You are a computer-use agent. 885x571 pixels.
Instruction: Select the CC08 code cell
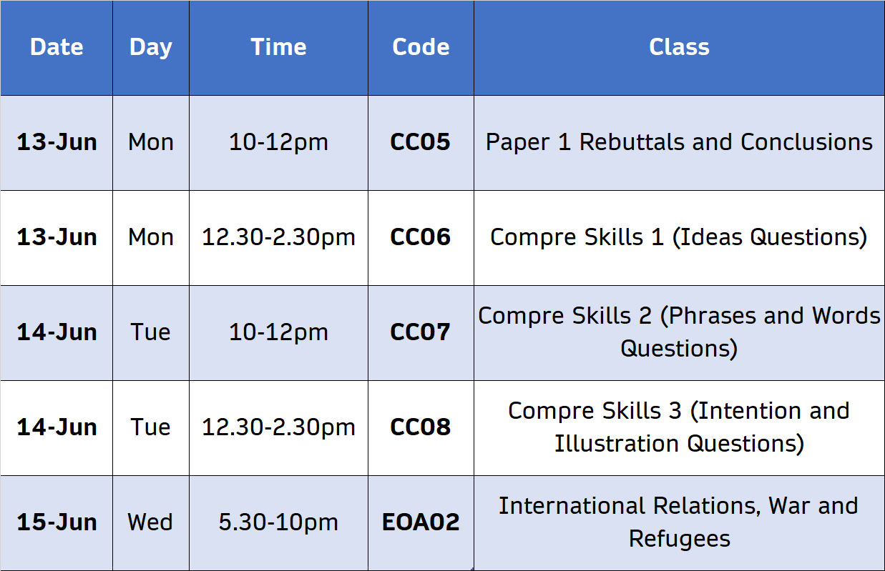click(x=421, y=427)
